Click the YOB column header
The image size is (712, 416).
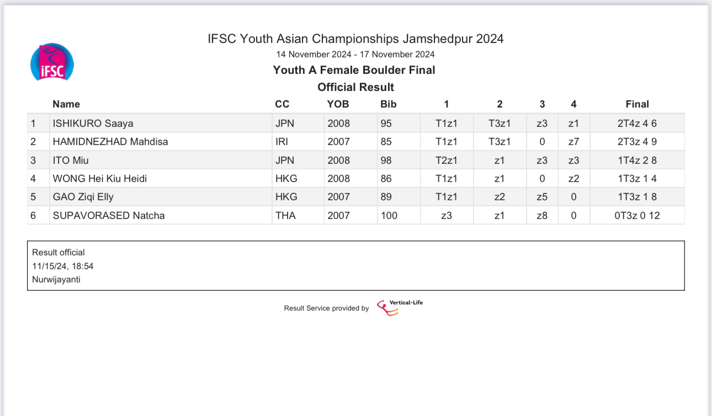coord(338,104)
